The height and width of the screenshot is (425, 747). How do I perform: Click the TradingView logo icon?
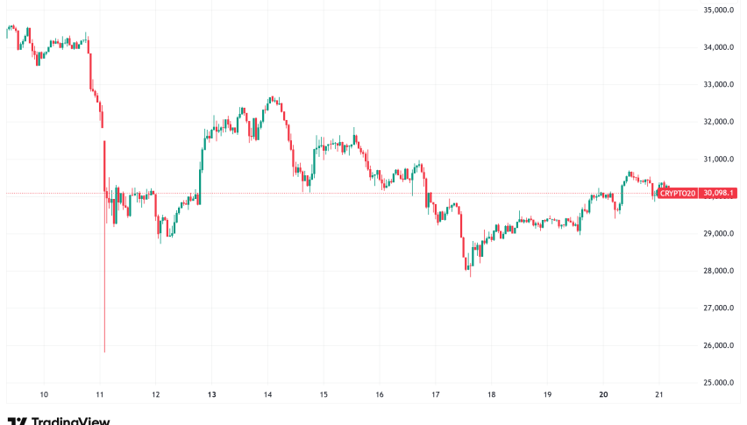[x=15, y=421]
